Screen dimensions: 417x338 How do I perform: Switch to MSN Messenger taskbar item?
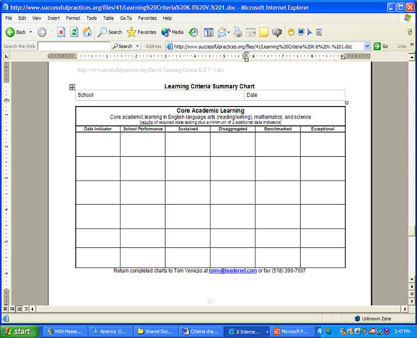[x=63, y=331]
